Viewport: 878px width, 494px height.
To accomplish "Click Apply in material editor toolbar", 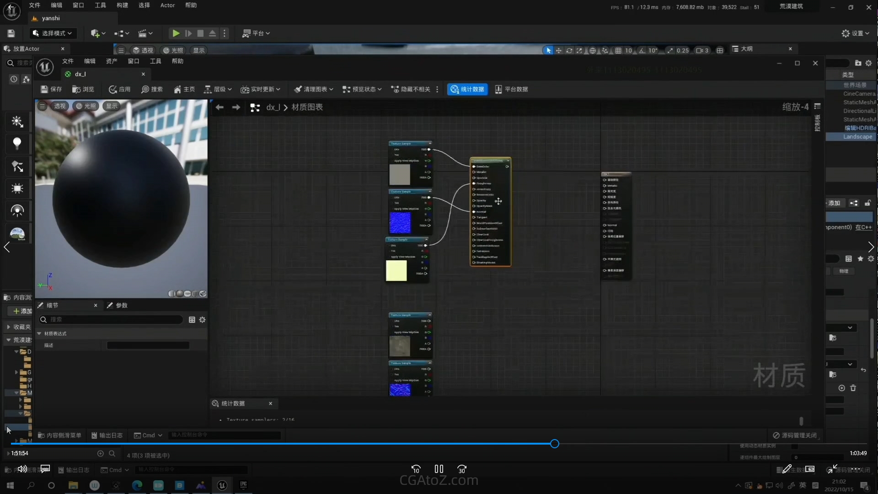I will pos(120,89).
